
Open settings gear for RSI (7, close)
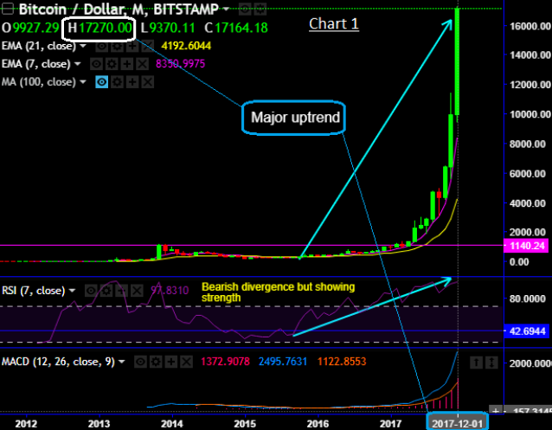coord(106,291)
